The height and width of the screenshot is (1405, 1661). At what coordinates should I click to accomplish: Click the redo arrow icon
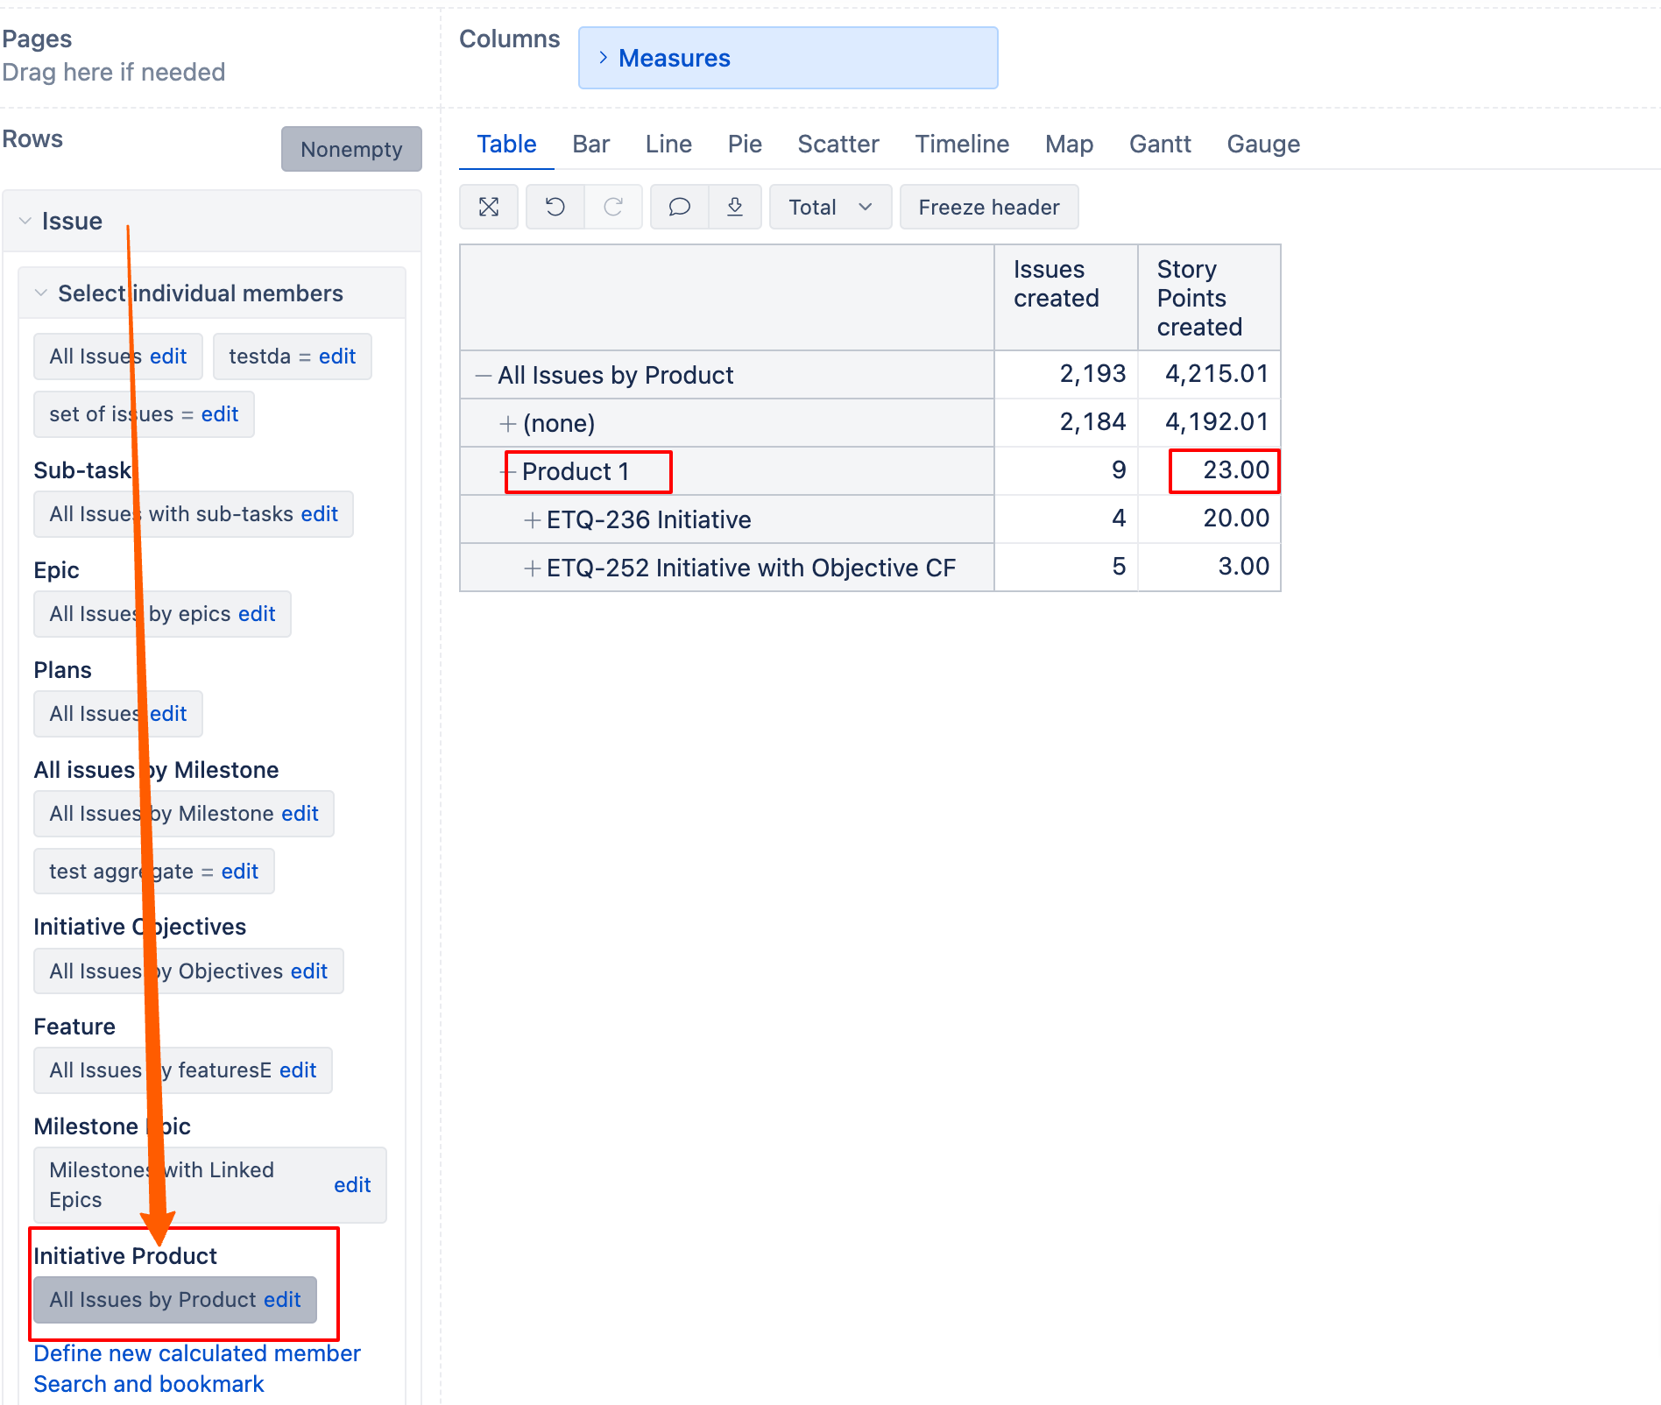point(613,207)
